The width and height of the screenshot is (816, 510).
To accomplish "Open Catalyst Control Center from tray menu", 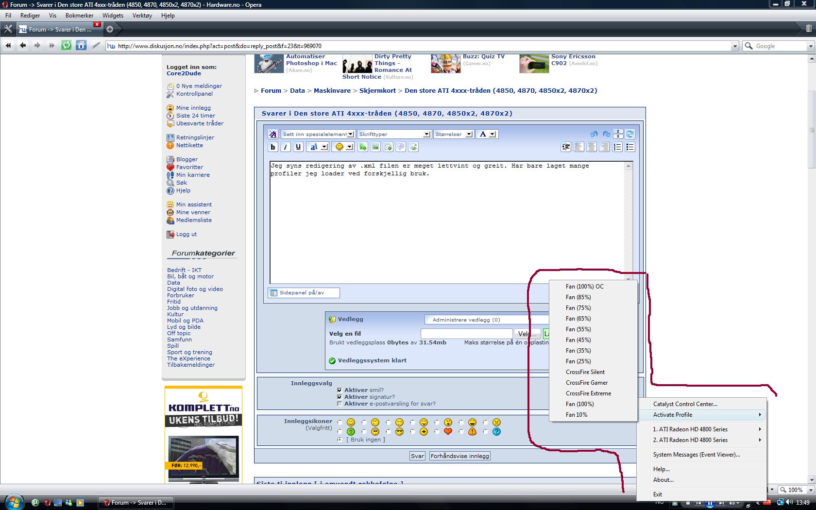I will [x=702, y=404].
